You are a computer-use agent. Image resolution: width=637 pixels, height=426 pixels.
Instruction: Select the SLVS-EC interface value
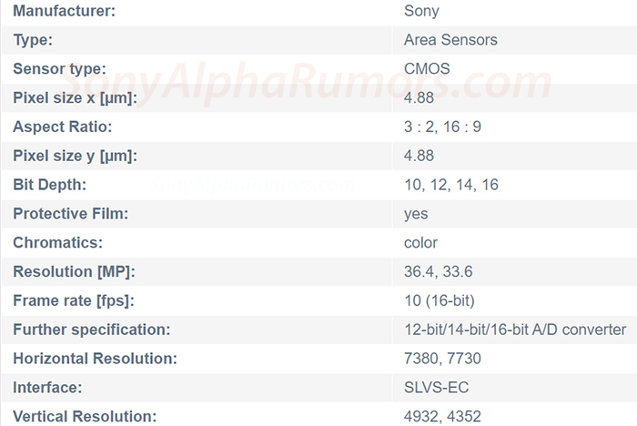coord(434,388)
